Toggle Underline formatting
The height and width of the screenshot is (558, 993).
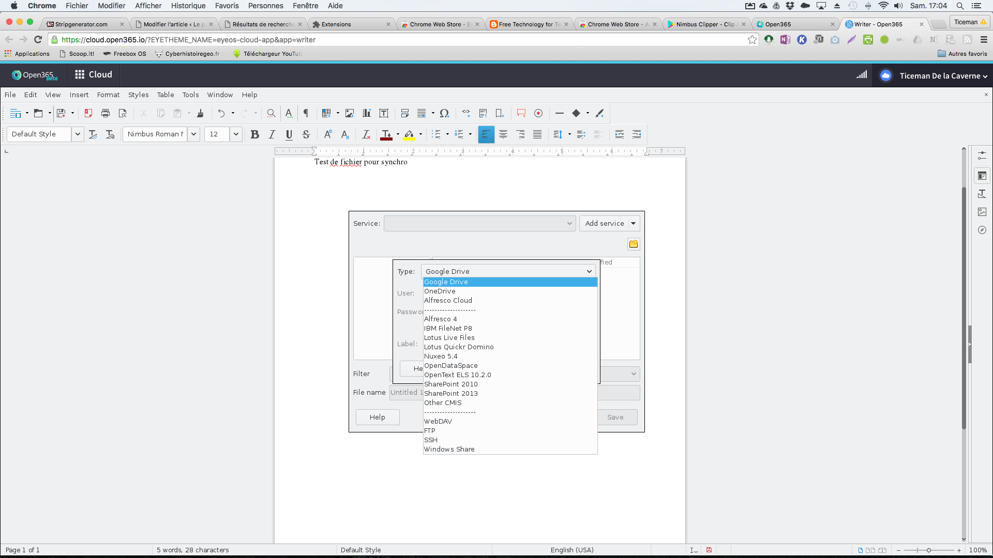click(x=289, y=134)
